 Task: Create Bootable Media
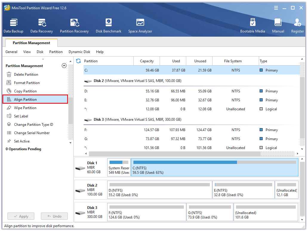coord(252,26)
